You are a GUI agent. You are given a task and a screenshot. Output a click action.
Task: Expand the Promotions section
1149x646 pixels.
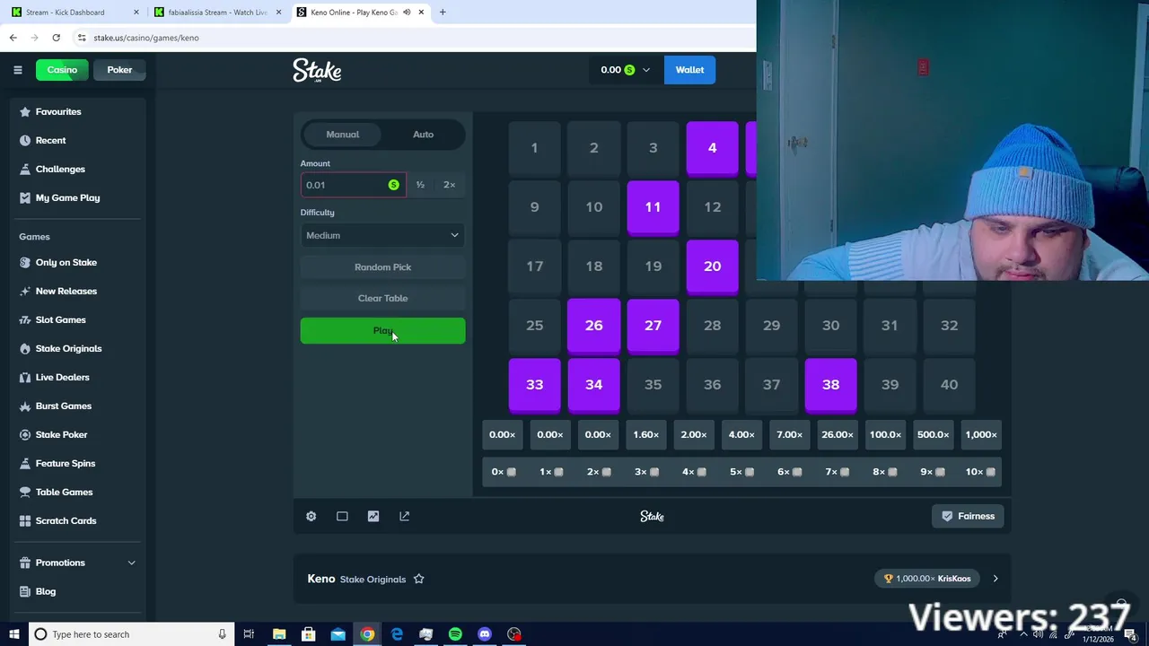click(78, 563)
